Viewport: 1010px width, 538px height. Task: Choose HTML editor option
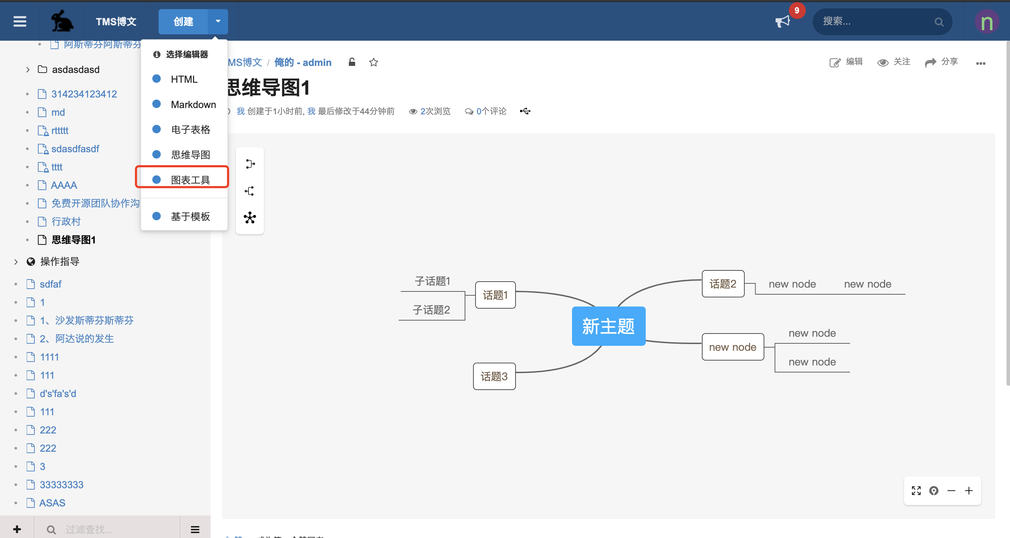click(x=184, y=79)
